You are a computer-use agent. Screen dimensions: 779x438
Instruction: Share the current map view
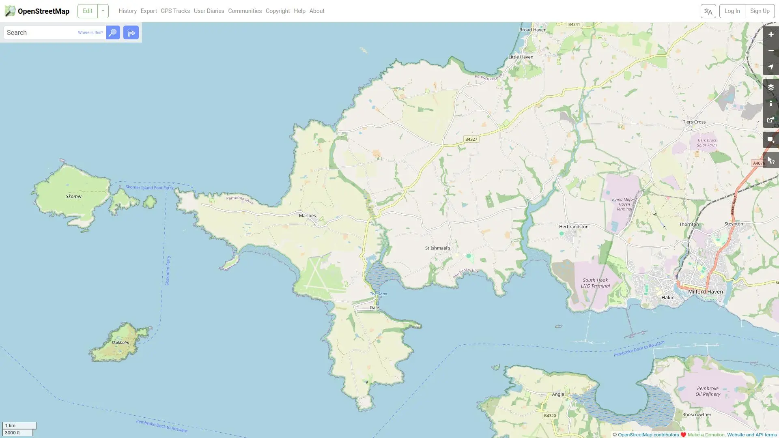tap(770, 119)
